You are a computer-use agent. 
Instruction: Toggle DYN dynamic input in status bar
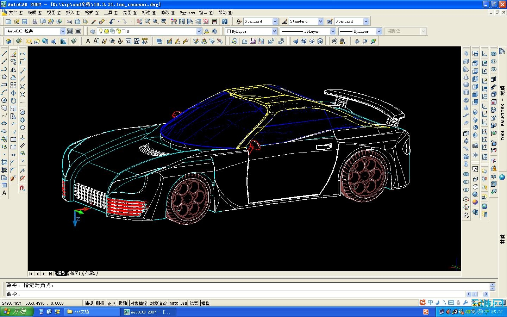(x=183, y=303)
